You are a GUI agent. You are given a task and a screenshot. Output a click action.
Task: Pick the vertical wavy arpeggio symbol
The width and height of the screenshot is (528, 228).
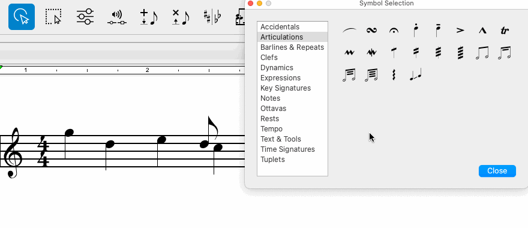pos(394,75)
